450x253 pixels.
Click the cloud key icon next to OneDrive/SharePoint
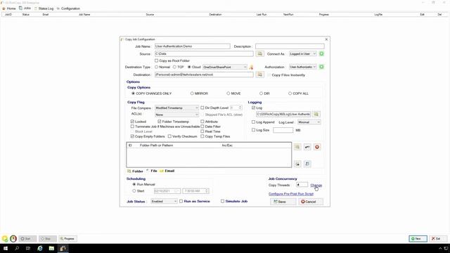(x=251, y=67)
